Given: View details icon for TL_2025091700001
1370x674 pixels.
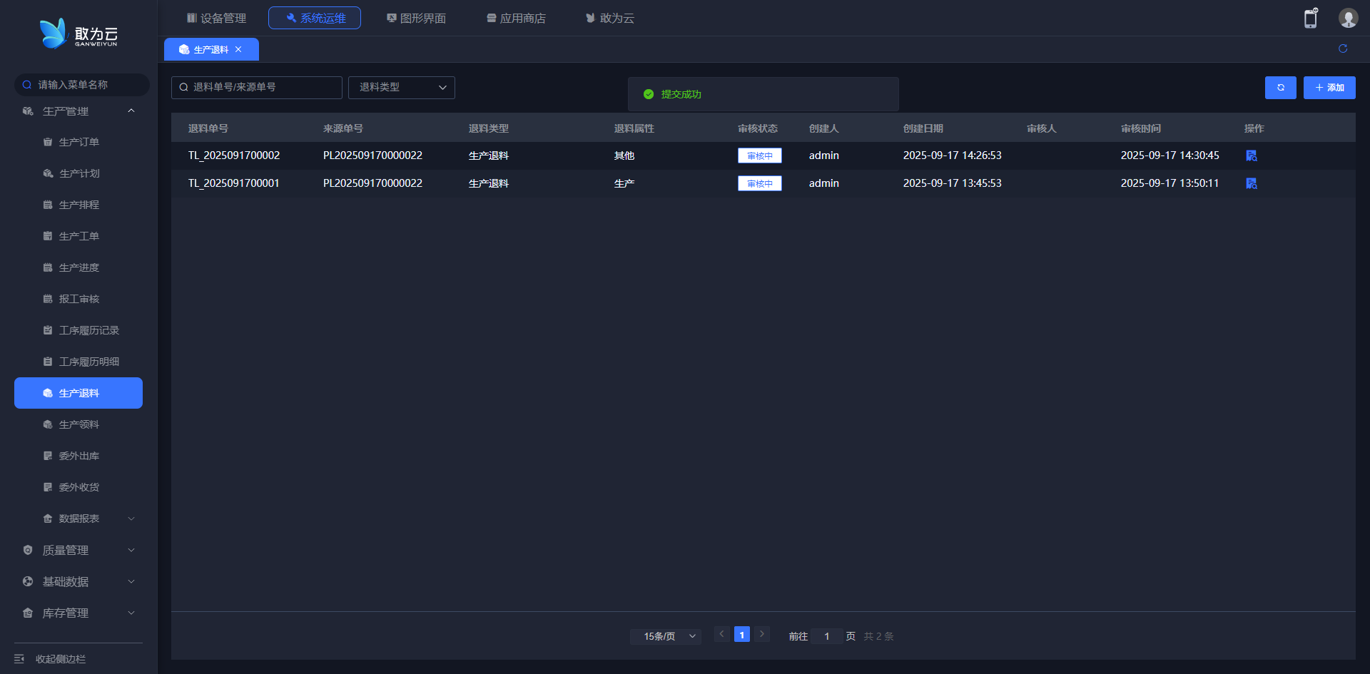Looking at the screenshot, I should point(1251,183).
